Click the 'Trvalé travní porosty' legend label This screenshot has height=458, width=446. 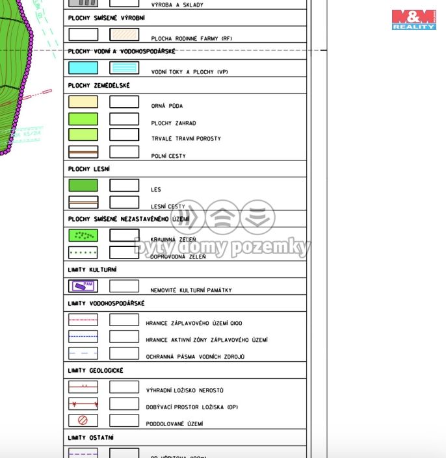point(186,138)
